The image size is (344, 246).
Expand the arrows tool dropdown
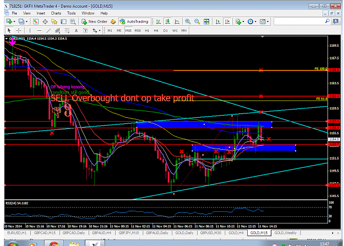tap(100, 30)
